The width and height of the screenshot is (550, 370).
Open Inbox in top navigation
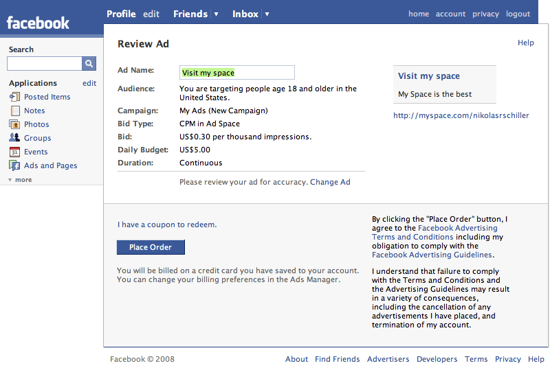245,14
